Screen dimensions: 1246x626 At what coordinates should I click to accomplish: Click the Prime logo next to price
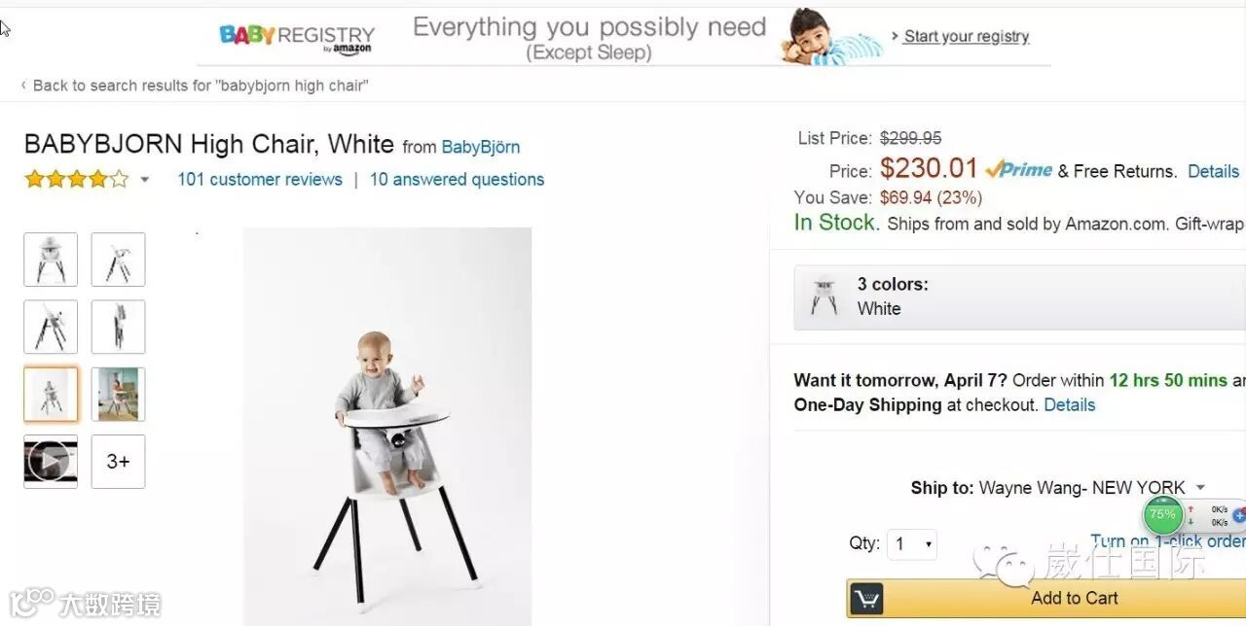tap(1018, 170)
